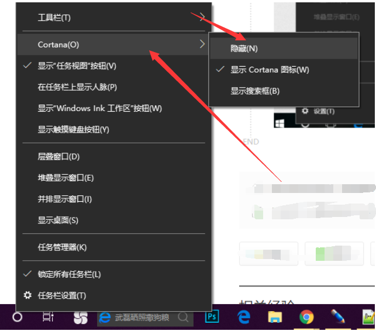Launch Photoshop from the taskbar
Screen dimensions: 376x331
click(212, 317)
